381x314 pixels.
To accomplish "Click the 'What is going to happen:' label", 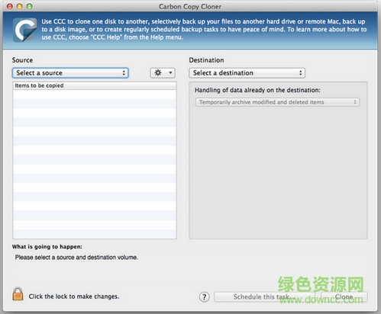I will click(47, 247).
